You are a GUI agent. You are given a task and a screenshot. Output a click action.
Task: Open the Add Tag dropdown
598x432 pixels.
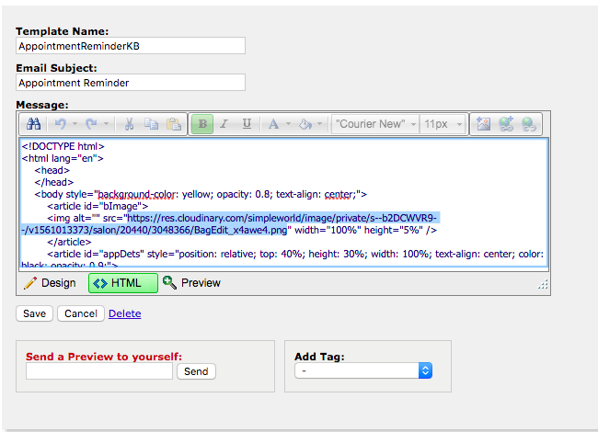pos(363,370)
